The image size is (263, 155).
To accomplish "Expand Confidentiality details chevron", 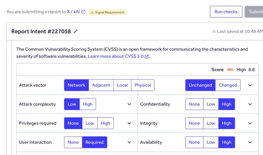I will click(x=250, y=104).
